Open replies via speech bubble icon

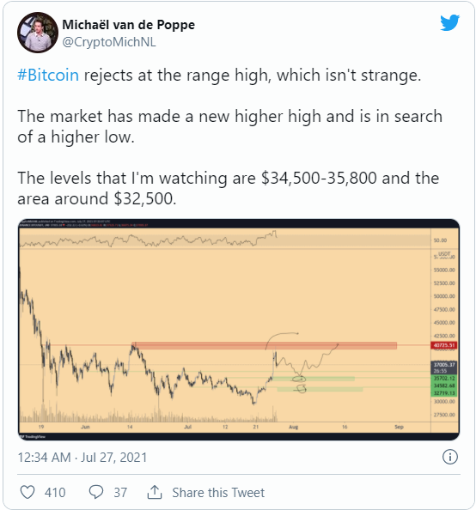click(96, 492)
